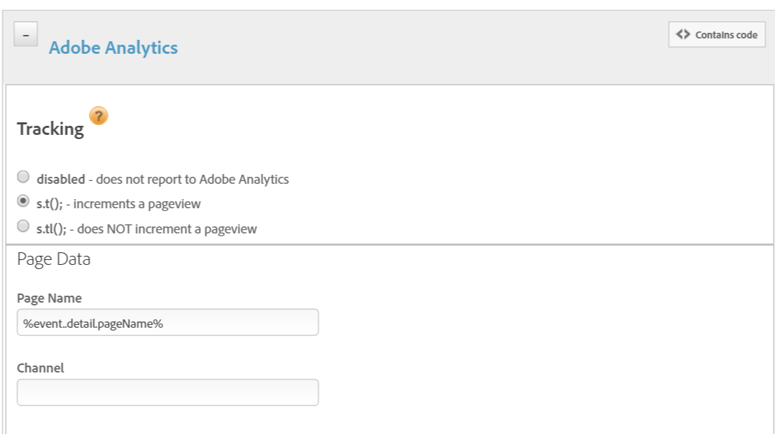Click the 'does NOT increment a pageview' label
This screenshot has height=434, width=775.
click(x=167, y=229)
